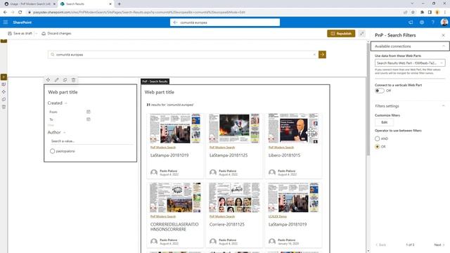
Task: Click the PnP Modern Search link above Libero-20181015
Action: 281,147
